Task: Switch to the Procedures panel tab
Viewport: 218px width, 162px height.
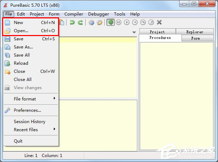Action: (x=160, y=37)
